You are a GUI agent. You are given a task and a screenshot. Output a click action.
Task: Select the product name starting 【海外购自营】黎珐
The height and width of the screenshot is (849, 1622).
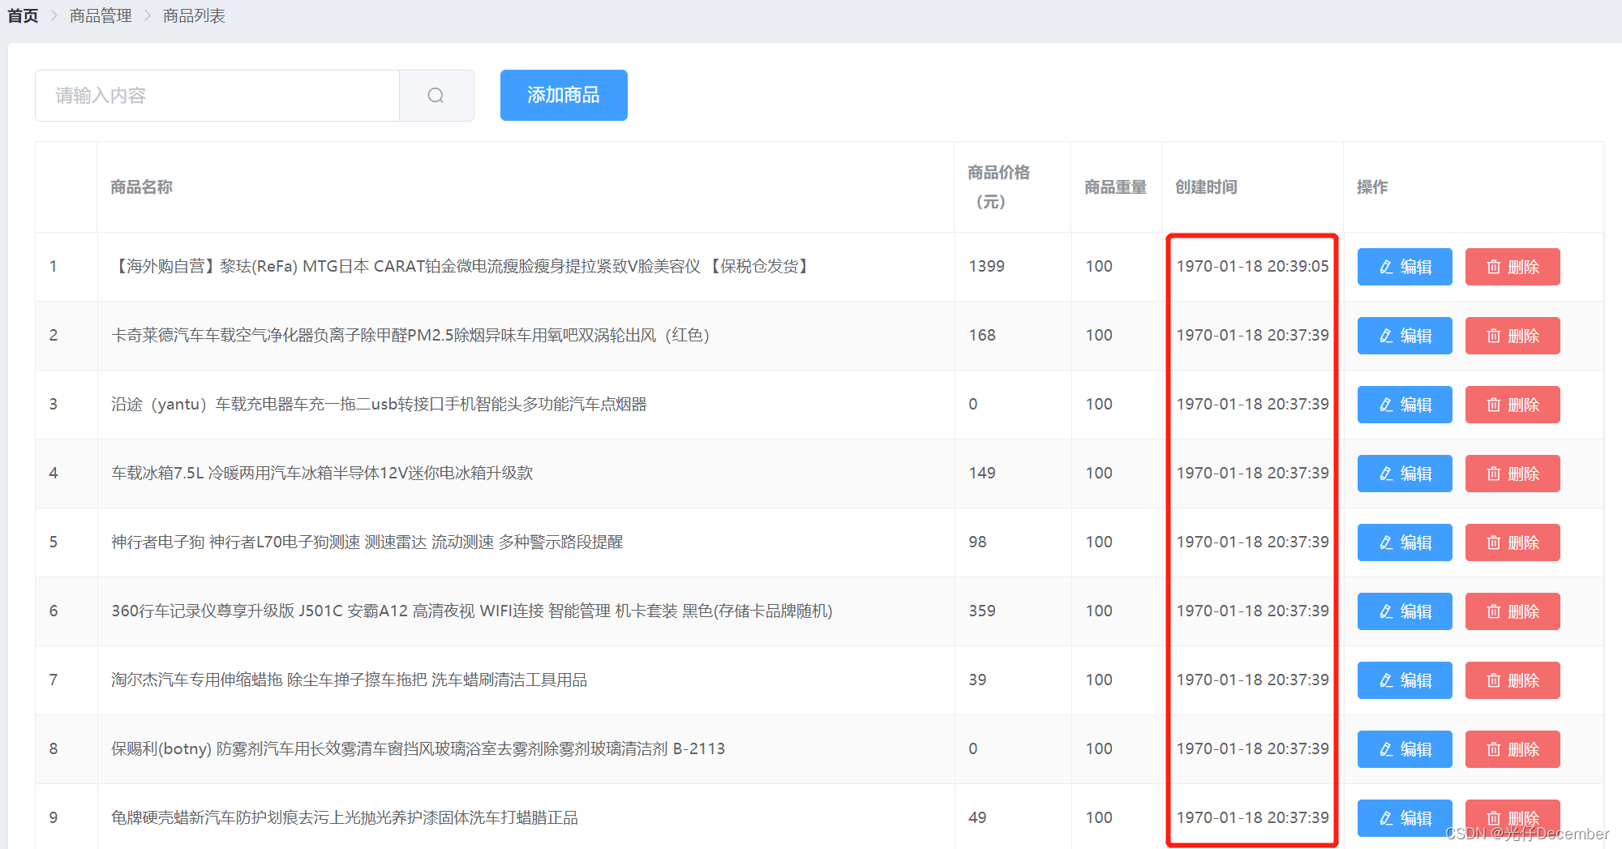[461, 266]
